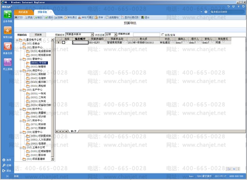Image resolution: width=247 pixels, height=180 pixels.
Task: Select the 预算导航 tab
Action: coord(42,12)
